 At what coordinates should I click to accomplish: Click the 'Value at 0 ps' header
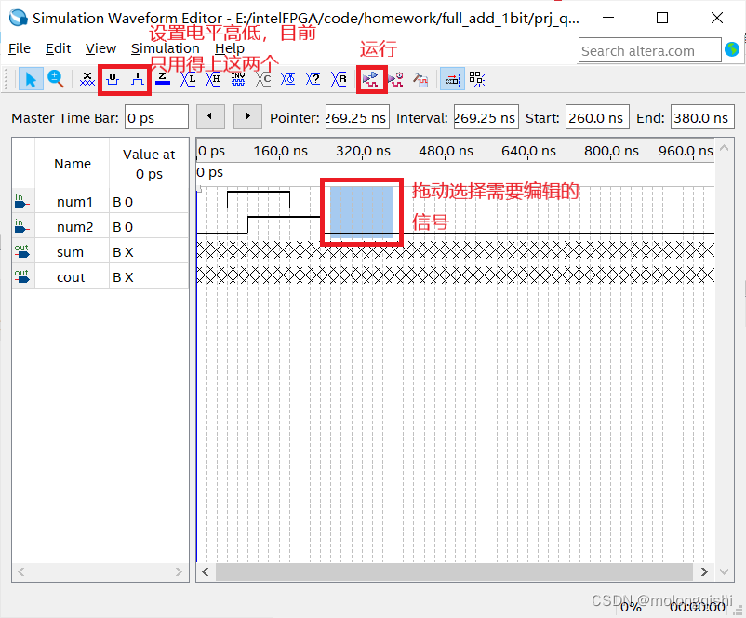click(x=149, y=164)
